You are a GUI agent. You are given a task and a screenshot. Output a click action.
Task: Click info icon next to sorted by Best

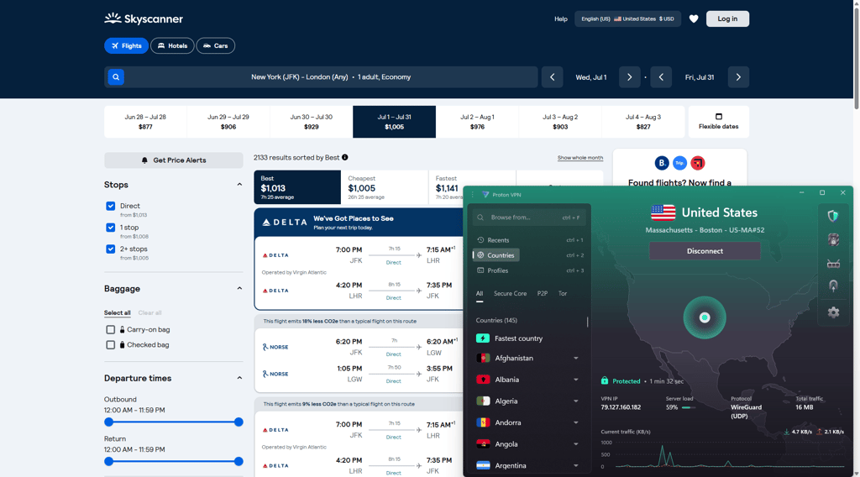click(345, 157)
